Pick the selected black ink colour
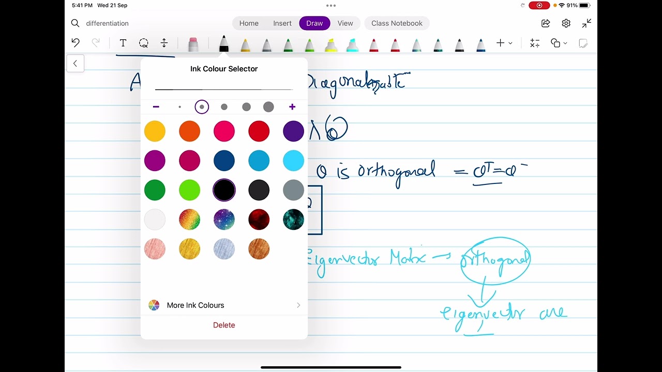 (x=224, y=190)
